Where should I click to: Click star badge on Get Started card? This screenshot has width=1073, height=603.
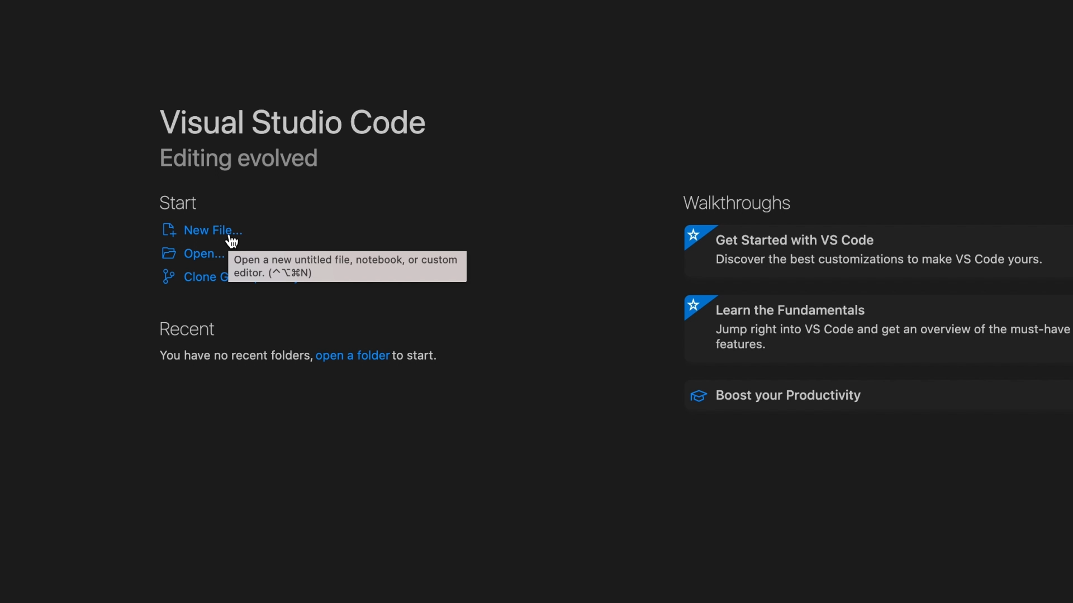694,235
